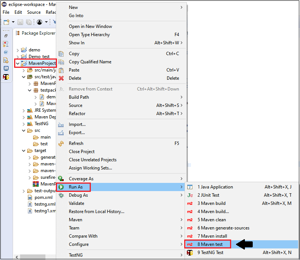
Task: Click the Save All icon in the toolbar
Action: 29,22
